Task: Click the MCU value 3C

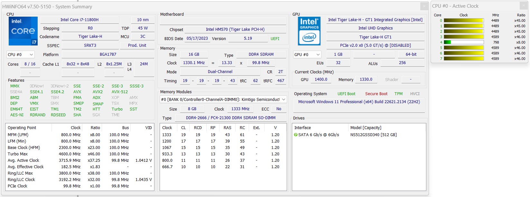Action: coord(143,37)
